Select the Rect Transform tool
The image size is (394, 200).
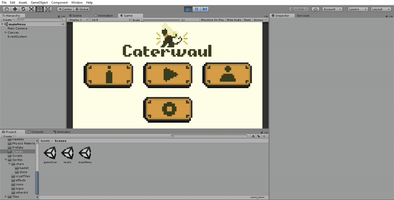tap(40, 9)
